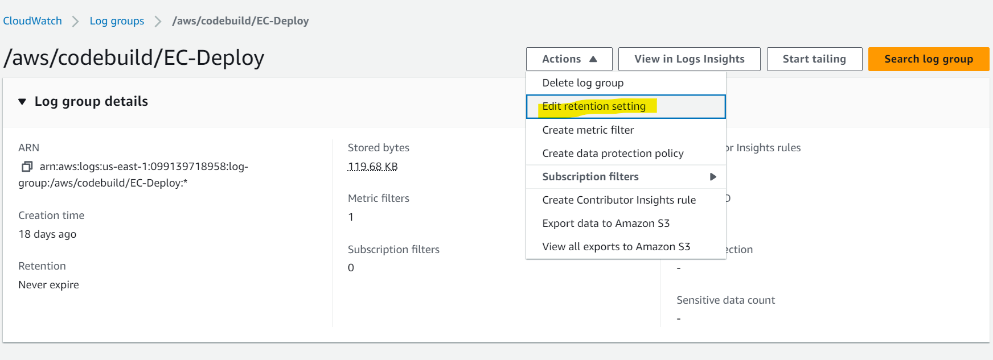This screenshot has height=360, width=993.
Task: Click the Sensitive data count label
Action: coord(725,300)
